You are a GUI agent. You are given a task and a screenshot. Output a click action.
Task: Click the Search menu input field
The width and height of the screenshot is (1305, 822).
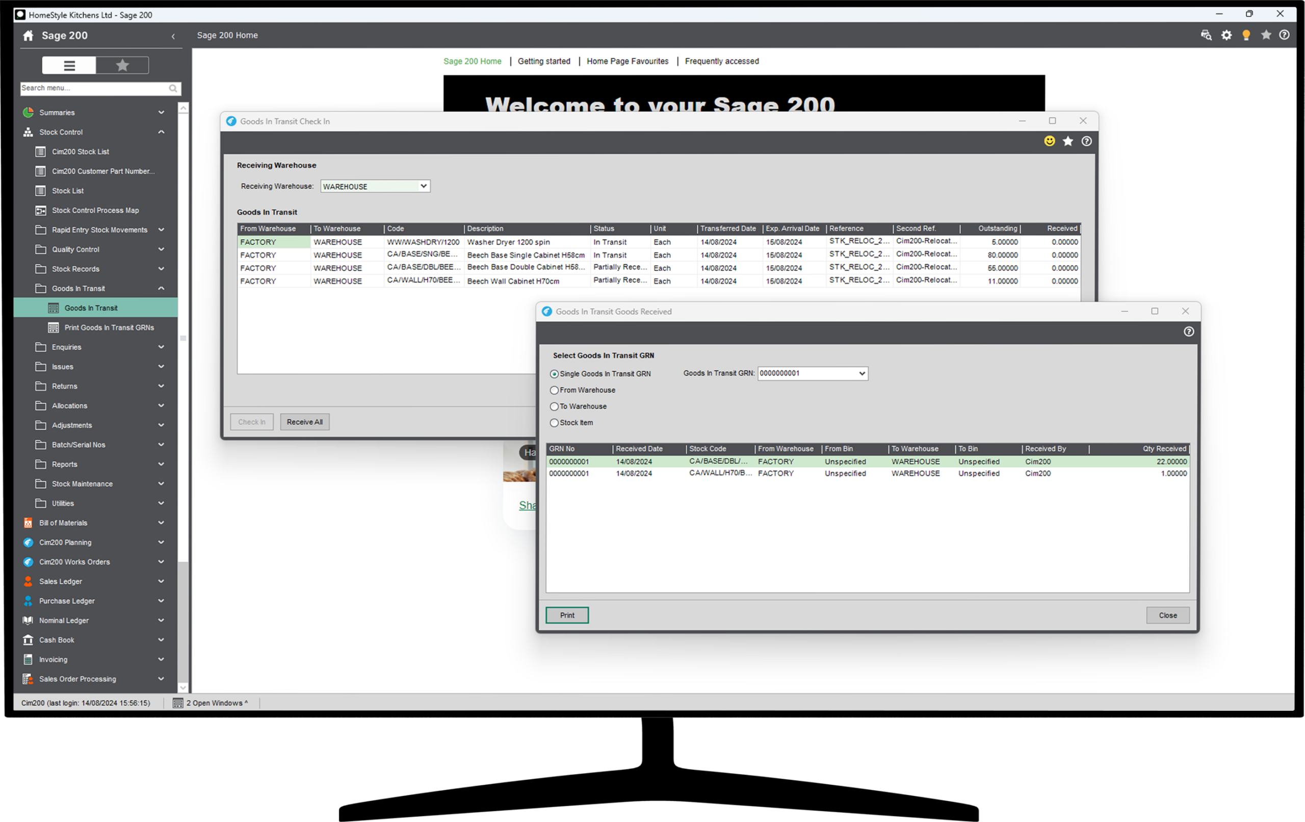[92, 88]
